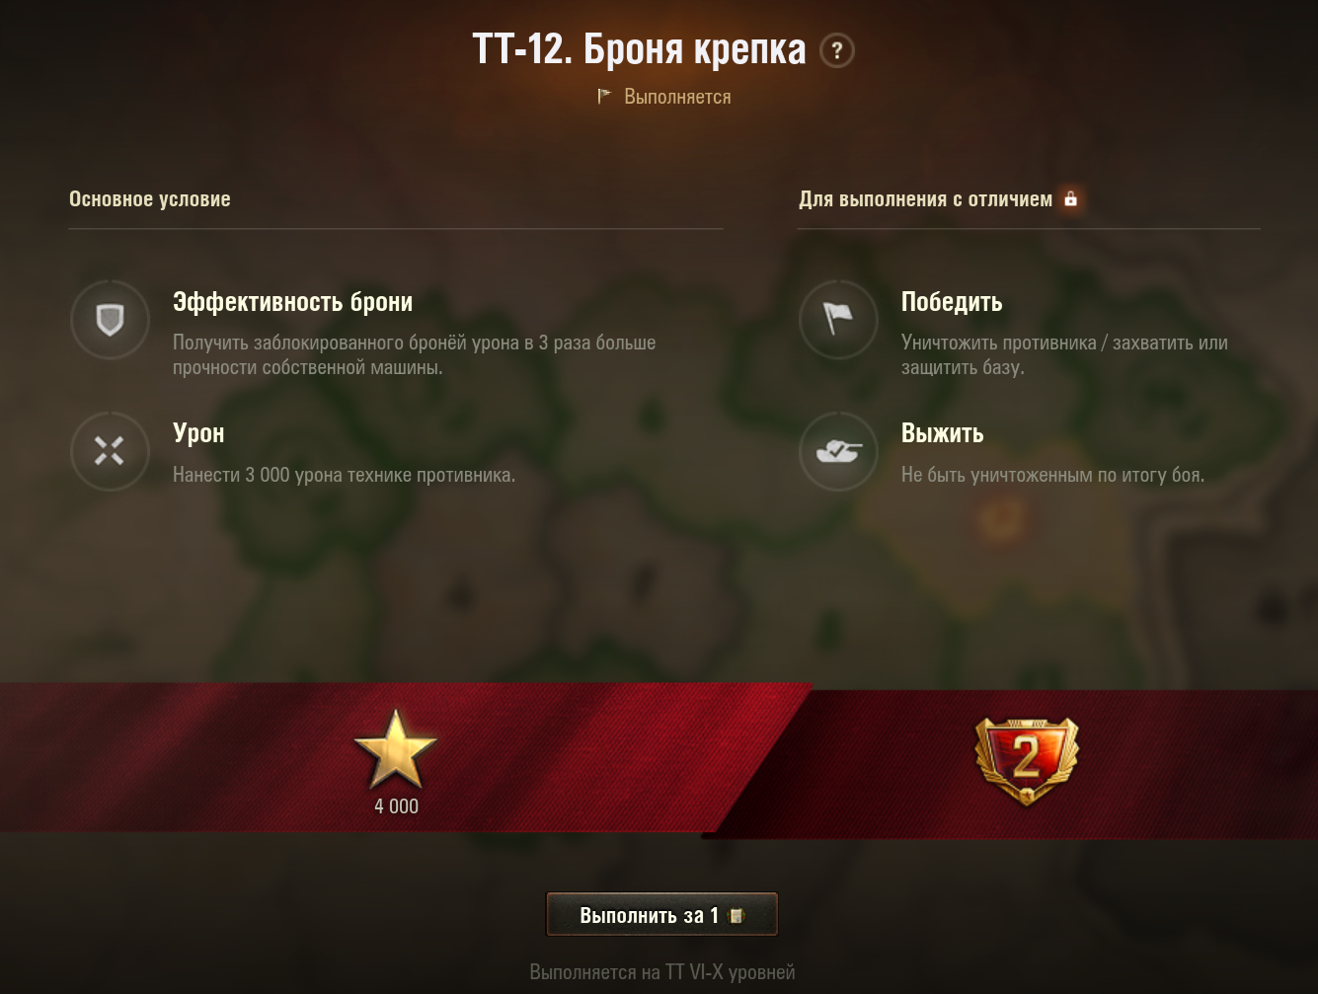Viewport: 1318px width, 994px height.
Task: Click the Основное условие section header
Action: [x=150, y=198]
